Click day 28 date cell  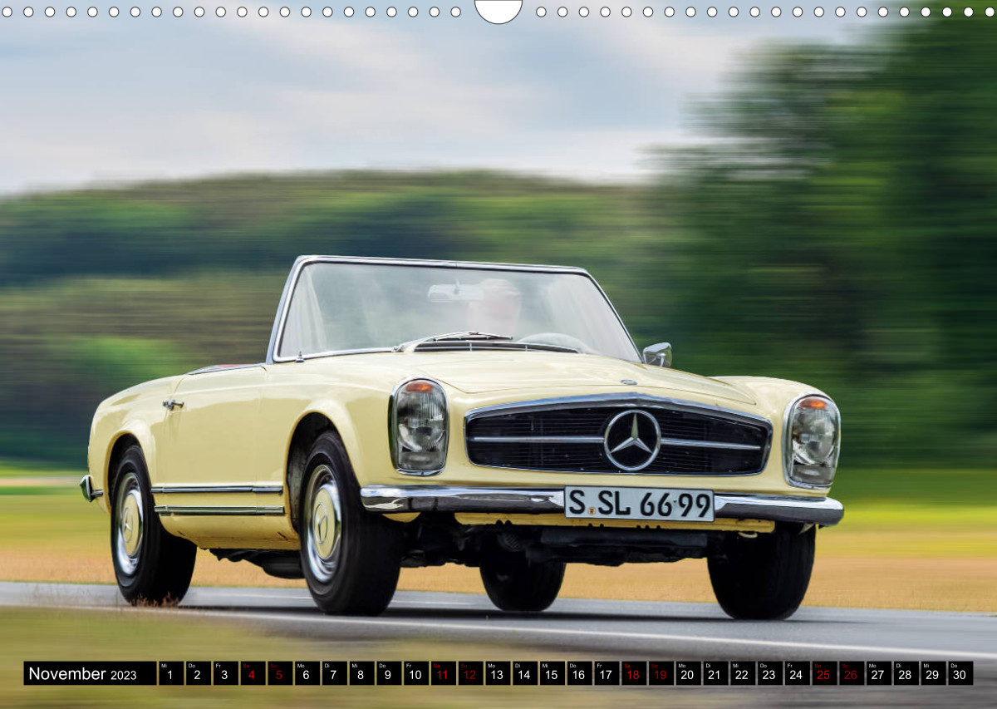(x=906, y=673)
